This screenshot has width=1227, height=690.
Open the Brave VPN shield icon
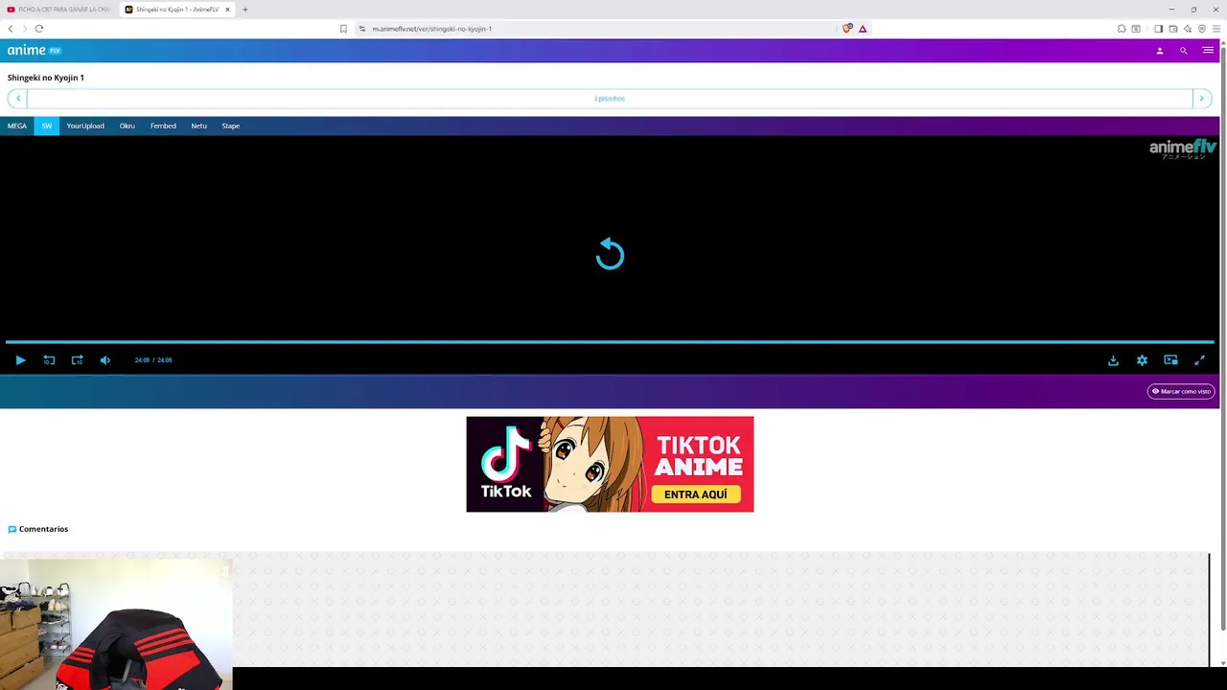point(1201,29)
